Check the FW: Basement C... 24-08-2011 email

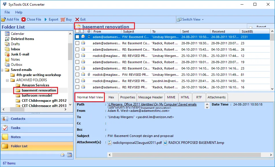pyautogui.click(x=77, y=37)
